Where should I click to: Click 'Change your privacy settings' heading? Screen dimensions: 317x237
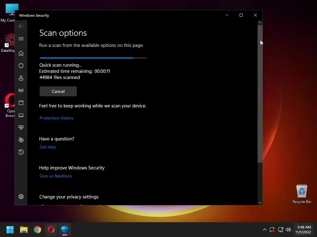[69, 197]
